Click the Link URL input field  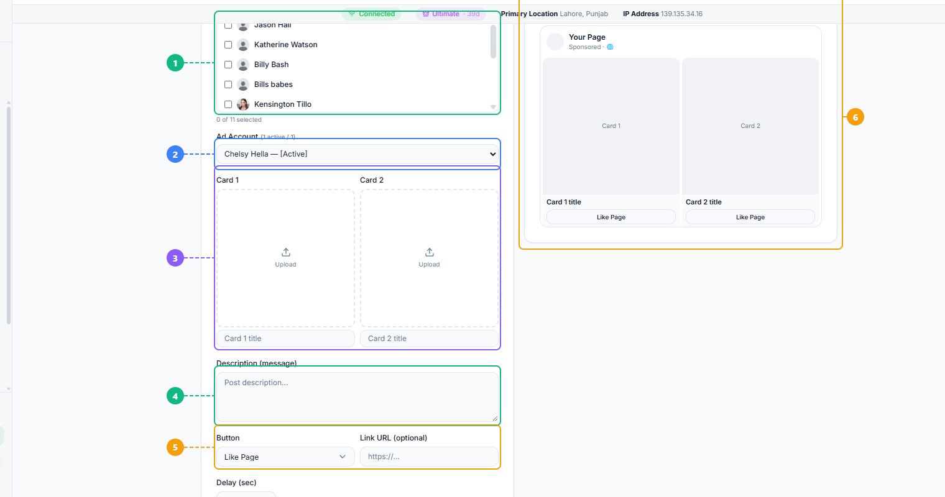click(x=429, y=457)
